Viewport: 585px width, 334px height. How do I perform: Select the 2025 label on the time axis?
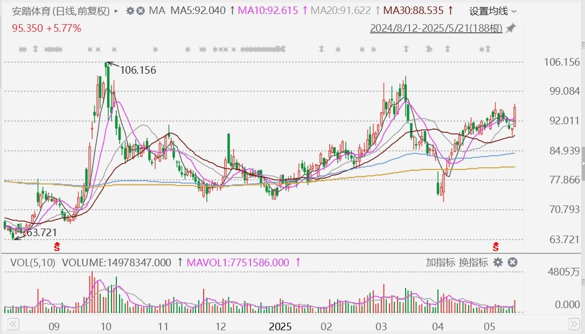tap(280, 326)
